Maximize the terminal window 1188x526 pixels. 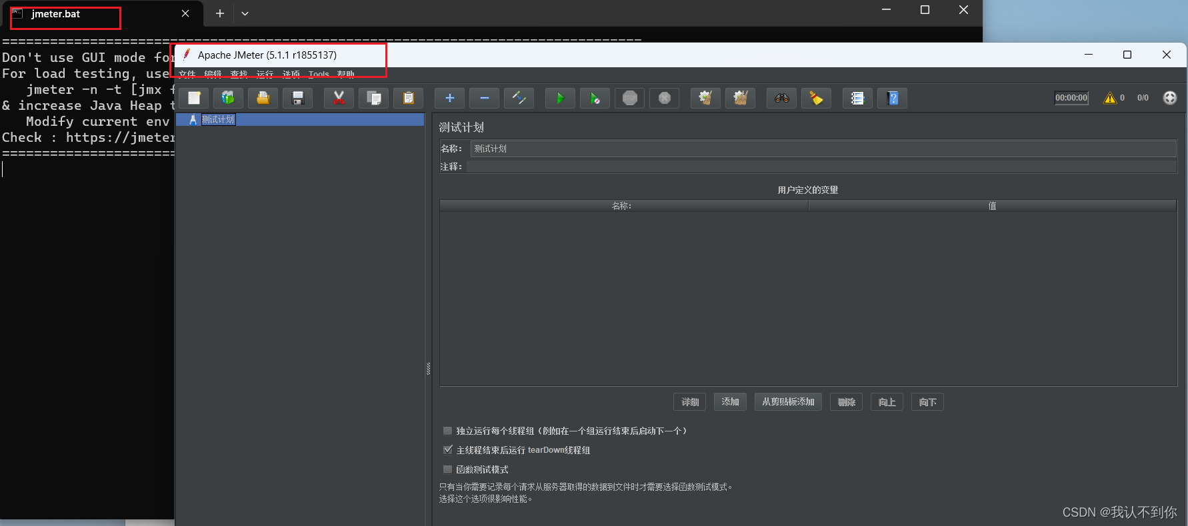pos(925,10)
